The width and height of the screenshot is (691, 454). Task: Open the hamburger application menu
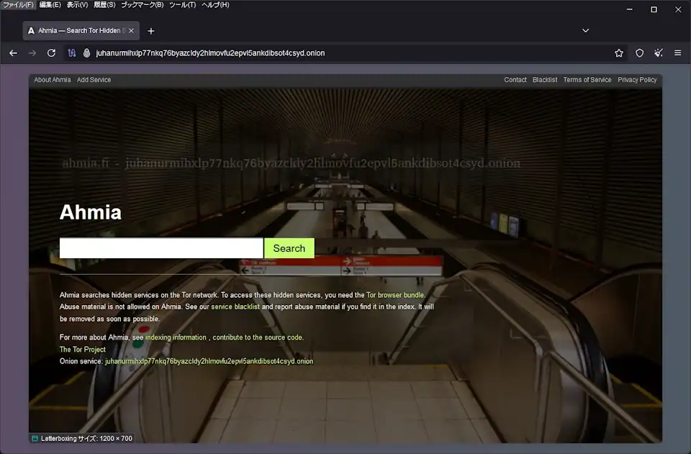tap(677, 53)
